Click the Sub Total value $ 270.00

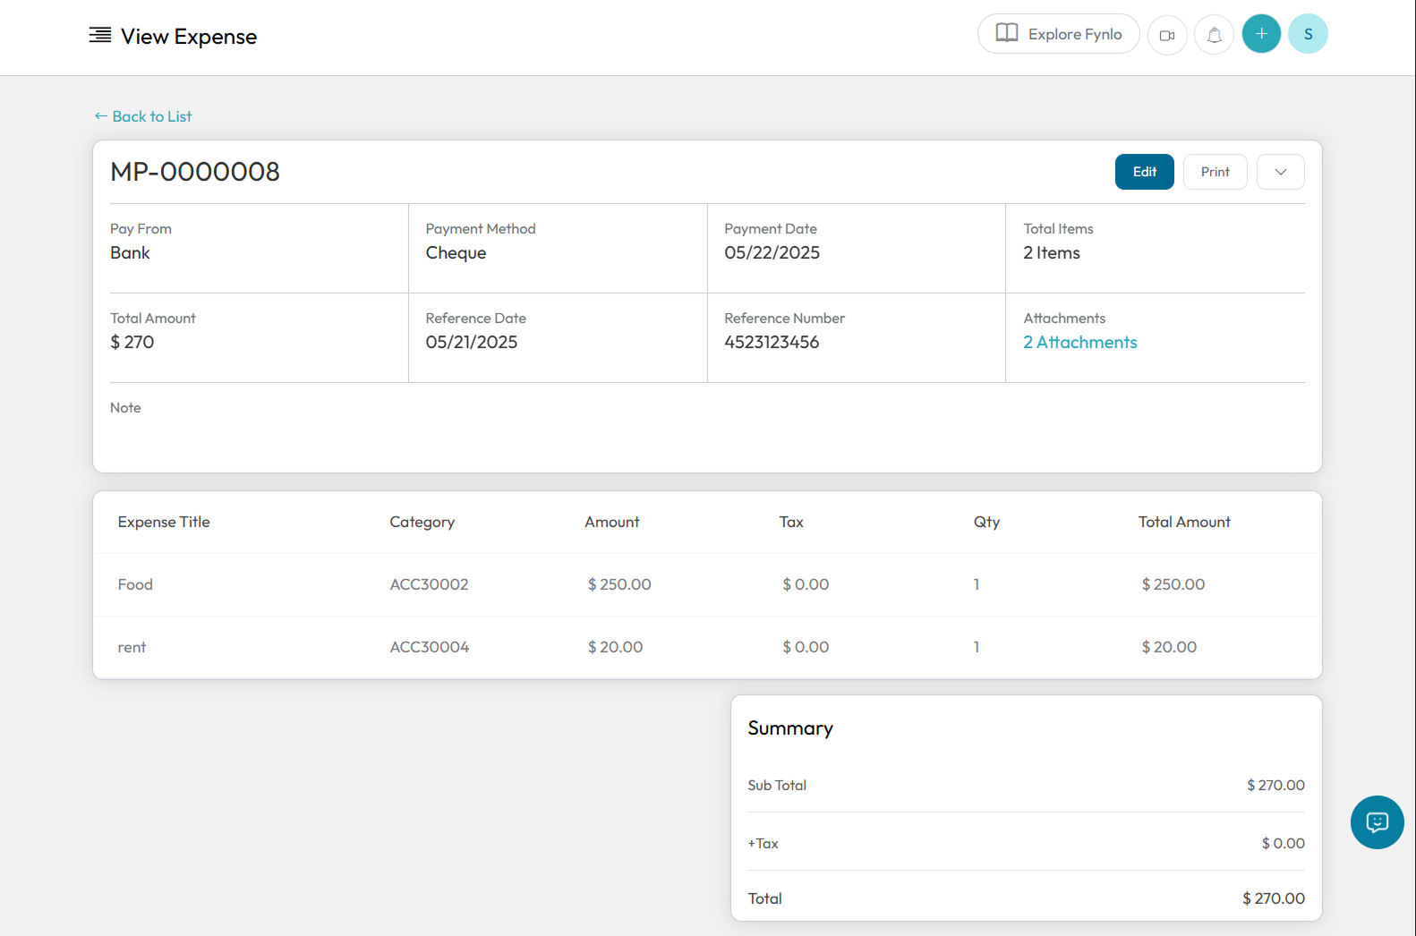tap(1275, 785)
